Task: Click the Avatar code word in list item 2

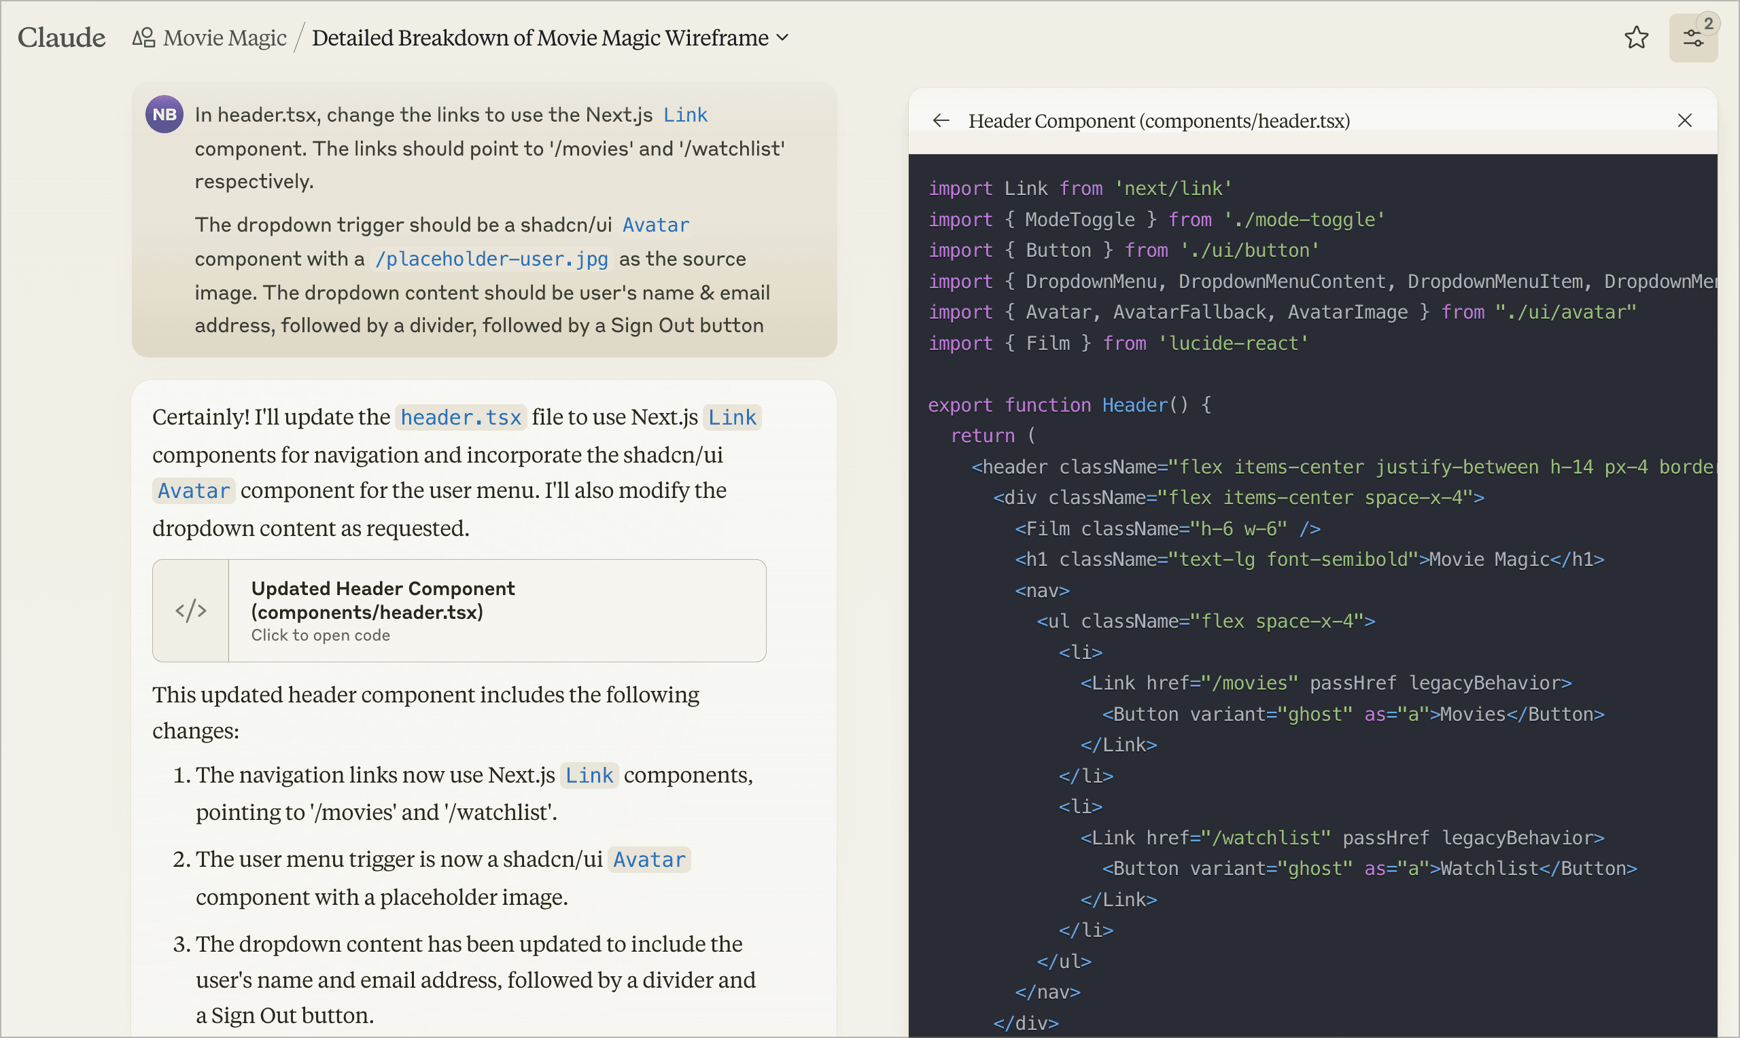Action: tap(649, 859)
